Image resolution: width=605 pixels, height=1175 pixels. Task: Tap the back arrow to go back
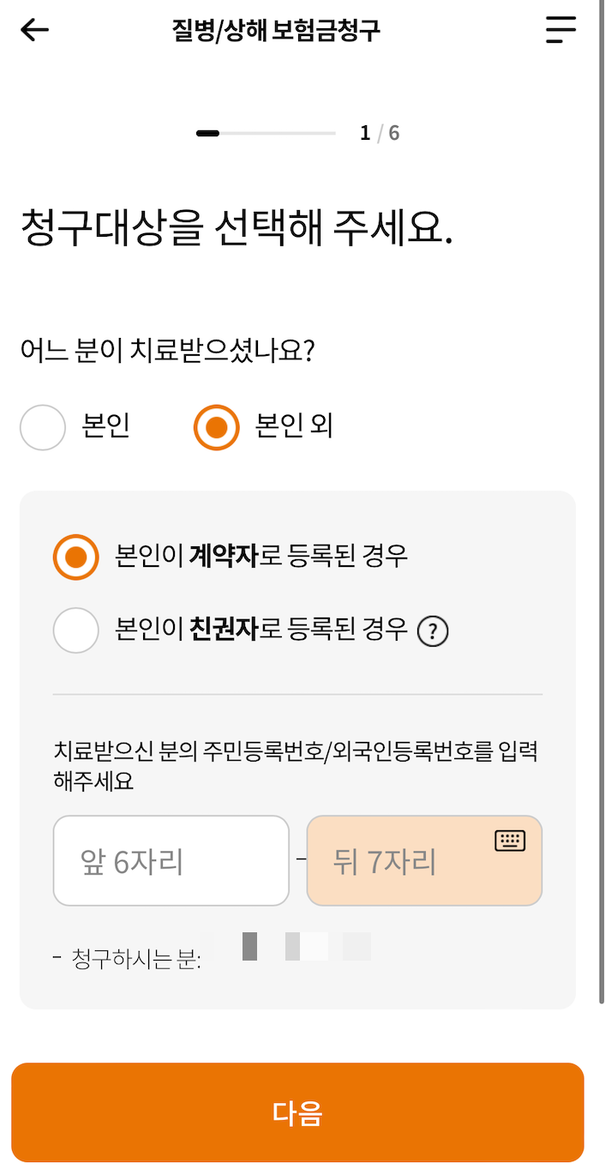(x=33, y=29)
